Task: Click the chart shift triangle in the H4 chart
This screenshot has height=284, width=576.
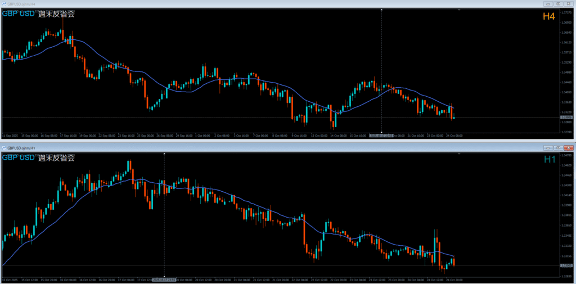Action: tap(460, 10)
